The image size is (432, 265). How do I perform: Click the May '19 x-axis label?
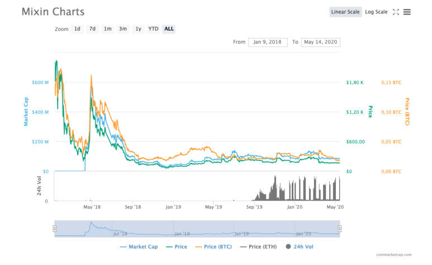click(213, 207)
